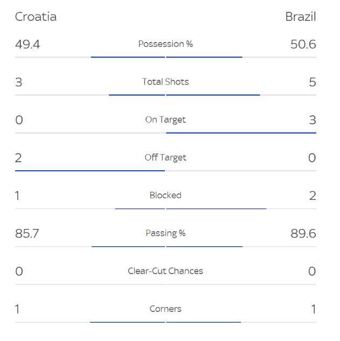Select the Total Shots stat label
340x341 pixels.
[x=165, y=82]
